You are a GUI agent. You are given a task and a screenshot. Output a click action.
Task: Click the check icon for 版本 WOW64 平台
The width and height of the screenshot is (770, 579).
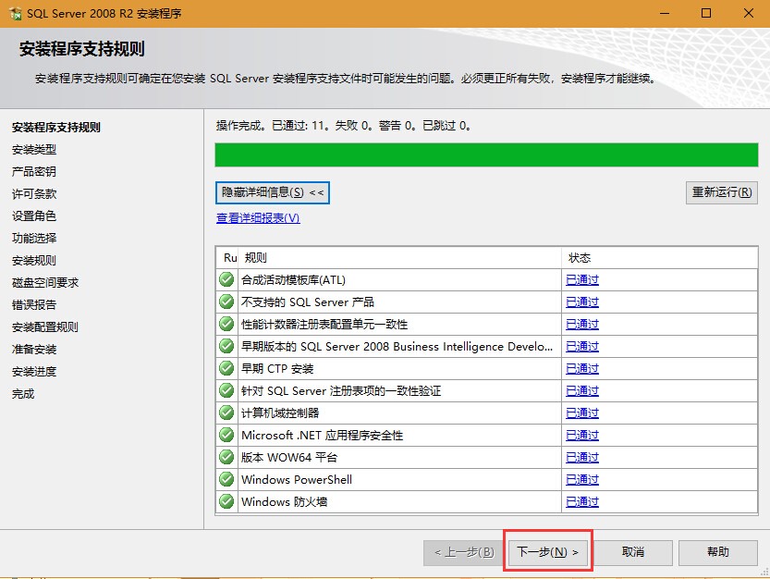tap(226, 458)
